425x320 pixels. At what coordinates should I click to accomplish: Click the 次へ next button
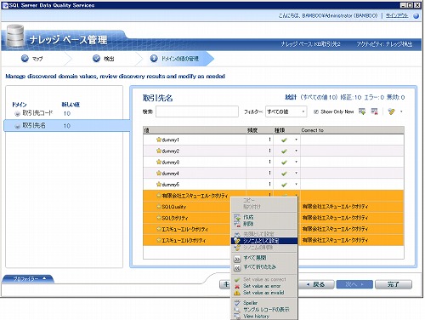click(x=354, y=284)
